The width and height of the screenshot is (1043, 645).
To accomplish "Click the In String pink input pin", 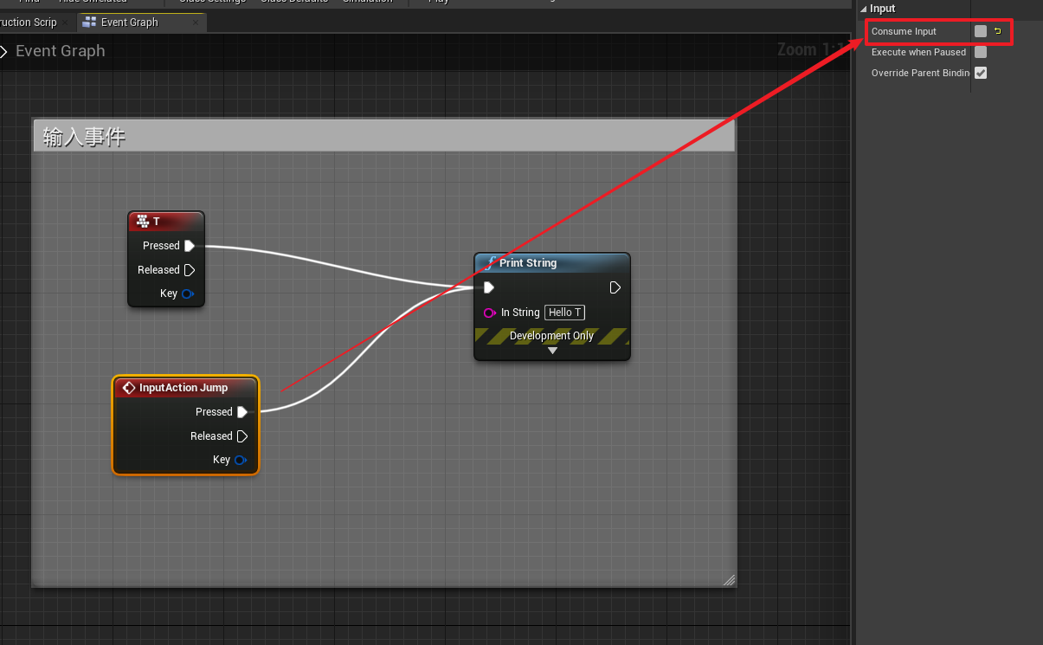I will pos(489,313).
